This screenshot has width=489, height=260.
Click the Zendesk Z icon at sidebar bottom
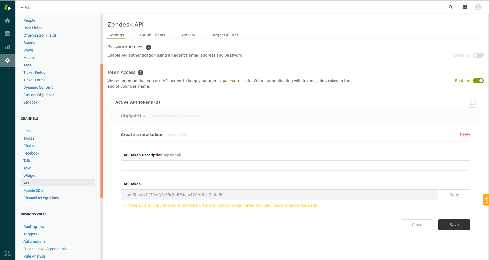(7, 253)
